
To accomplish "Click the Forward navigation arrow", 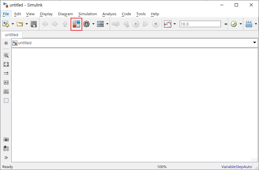I will point(55,24).
